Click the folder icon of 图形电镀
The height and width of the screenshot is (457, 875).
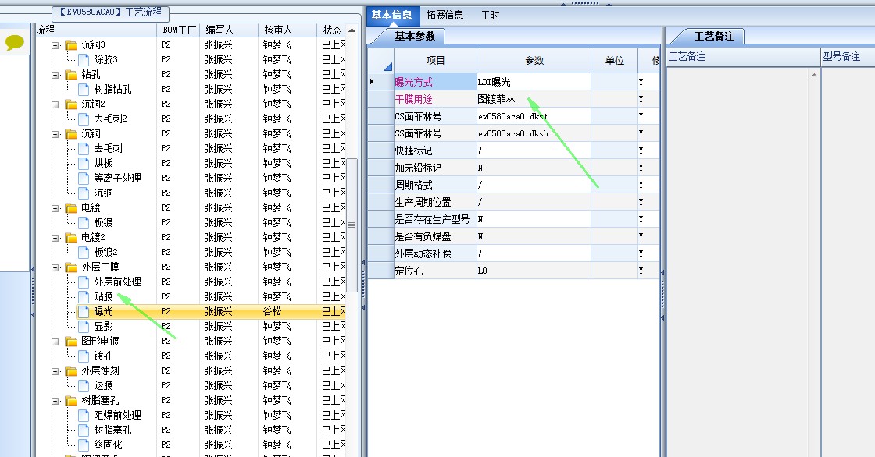click(x=71, y=341)
